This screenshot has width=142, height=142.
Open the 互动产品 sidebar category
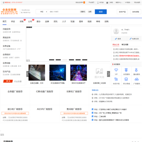(x=7, y=71)
